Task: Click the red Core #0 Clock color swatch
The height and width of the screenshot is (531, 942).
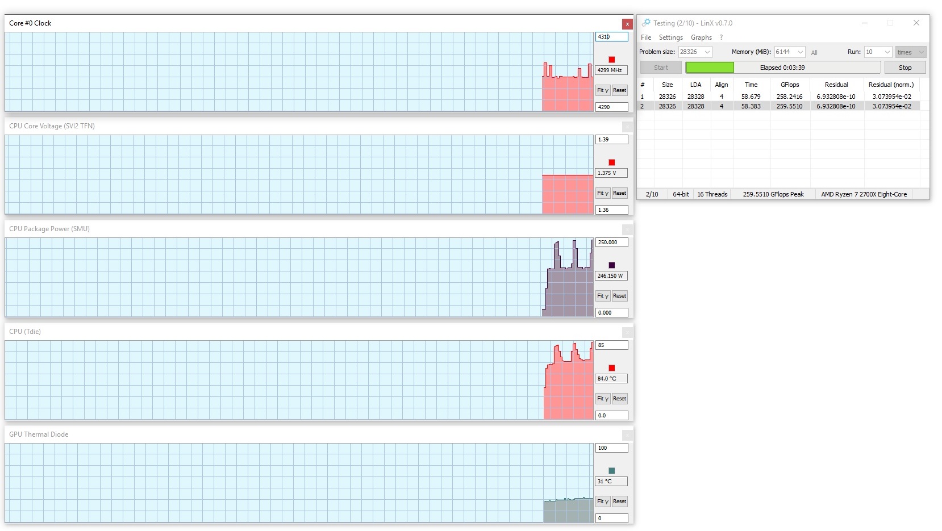Action: click(611, 60)
